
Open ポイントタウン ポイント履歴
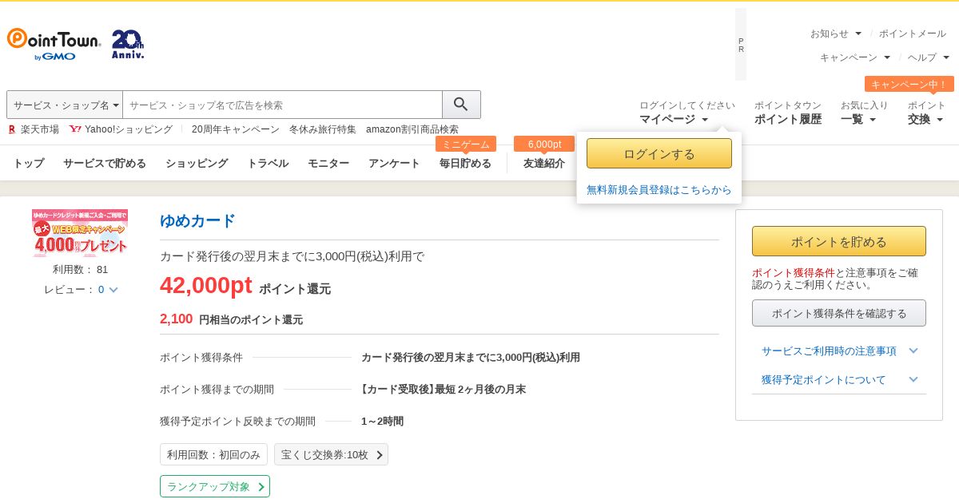click(x=788, y=113)
